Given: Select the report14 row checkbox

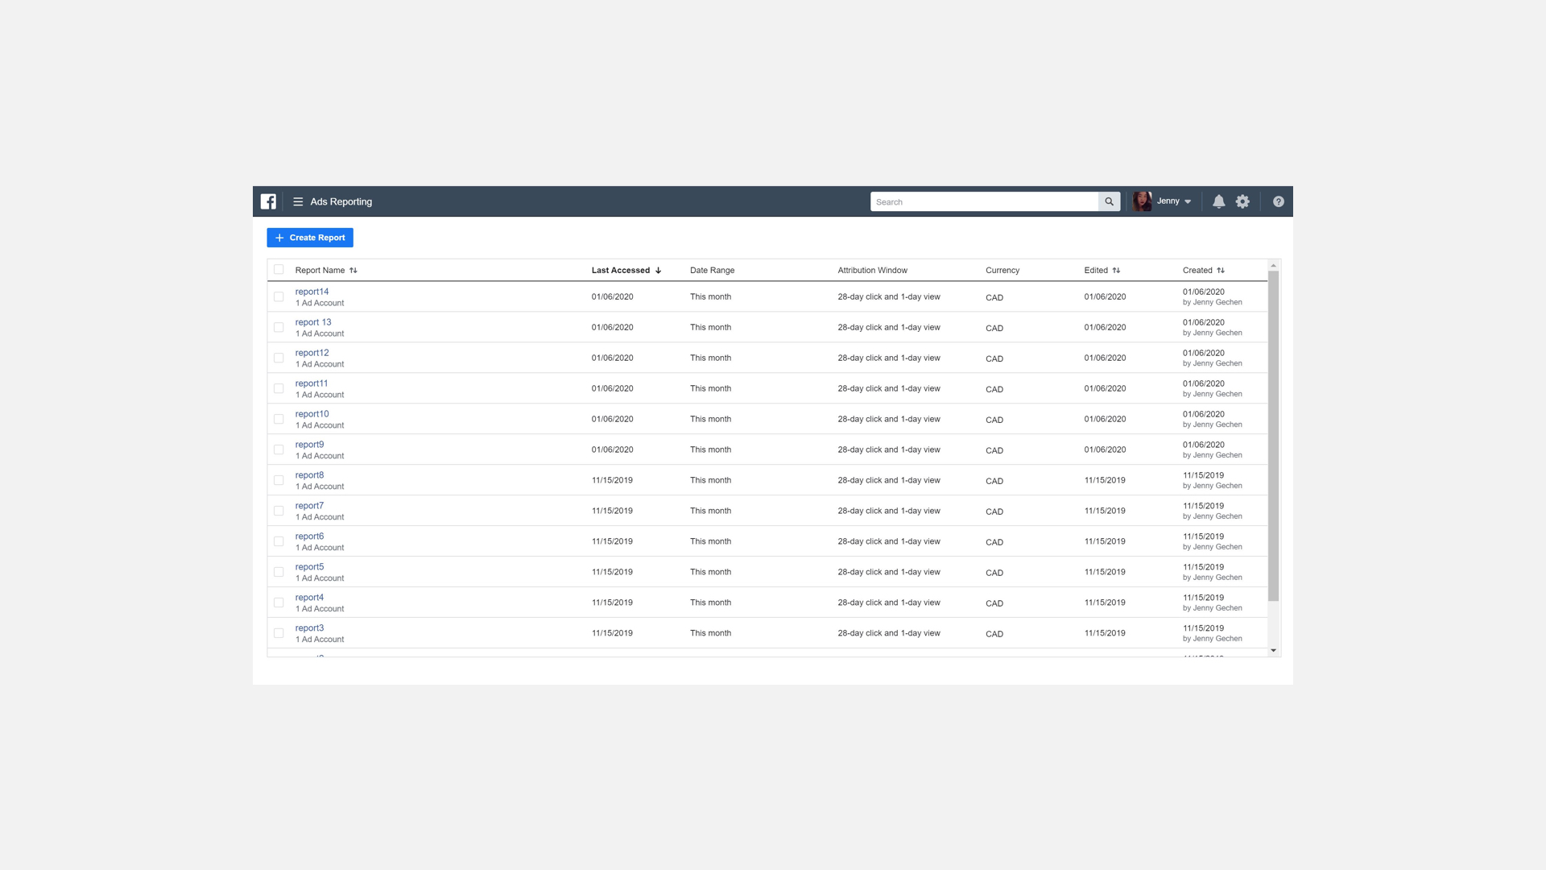Looking at the screenshot, I should pyautogui.click(x=279, y=297).
